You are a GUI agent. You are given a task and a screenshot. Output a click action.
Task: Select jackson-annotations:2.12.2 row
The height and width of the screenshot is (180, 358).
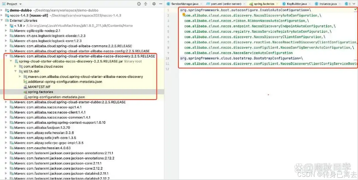pos(82,158)
